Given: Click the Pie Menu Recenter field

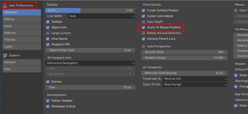Looking at the screenshot, I should click(241, 41).
